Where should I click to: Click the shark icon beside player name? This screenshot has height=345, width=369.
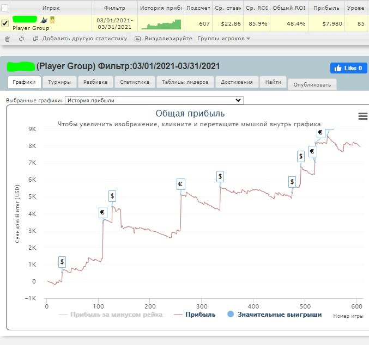click(x=44, y=20)
